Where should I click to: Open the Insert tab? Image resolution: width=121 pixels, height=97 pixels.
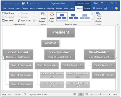18,8
